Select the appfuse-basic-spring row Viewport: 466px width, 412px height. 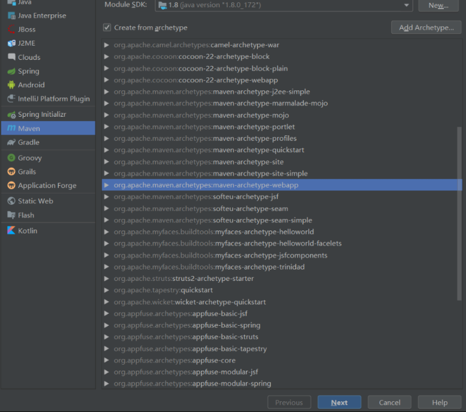pos(282,325)
